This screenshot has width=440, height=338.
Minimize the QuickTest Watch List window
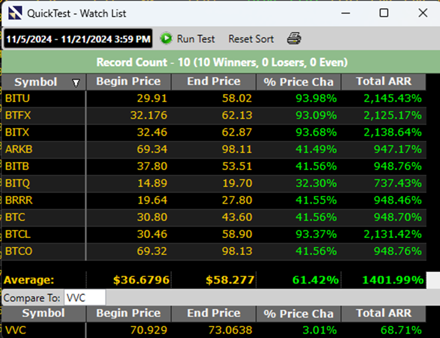pyautogui.click(x=345, y=13)
